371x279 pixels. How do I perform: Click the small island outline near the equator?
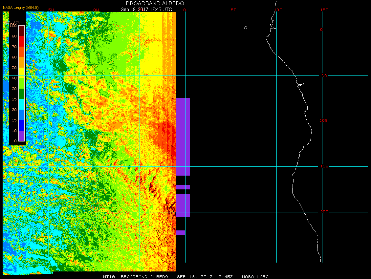[x=246, y=28]
